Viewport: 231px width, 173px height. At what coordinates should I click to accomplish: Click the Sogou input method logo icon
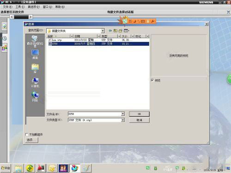125,21
